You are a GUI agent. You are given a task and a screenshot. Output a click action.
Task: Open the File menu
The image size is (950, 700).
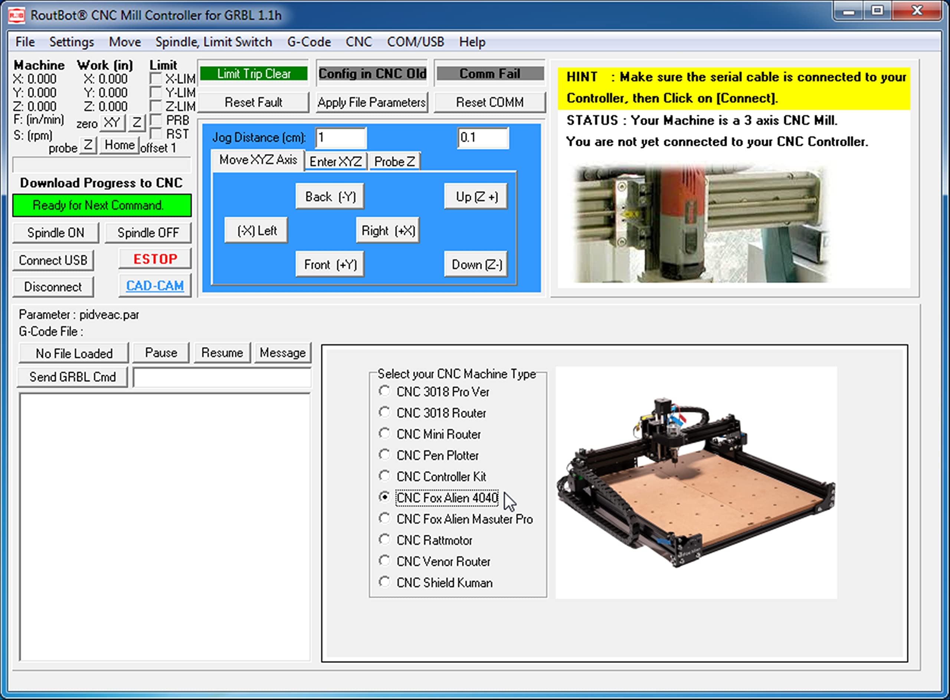[x=25, y=42]
